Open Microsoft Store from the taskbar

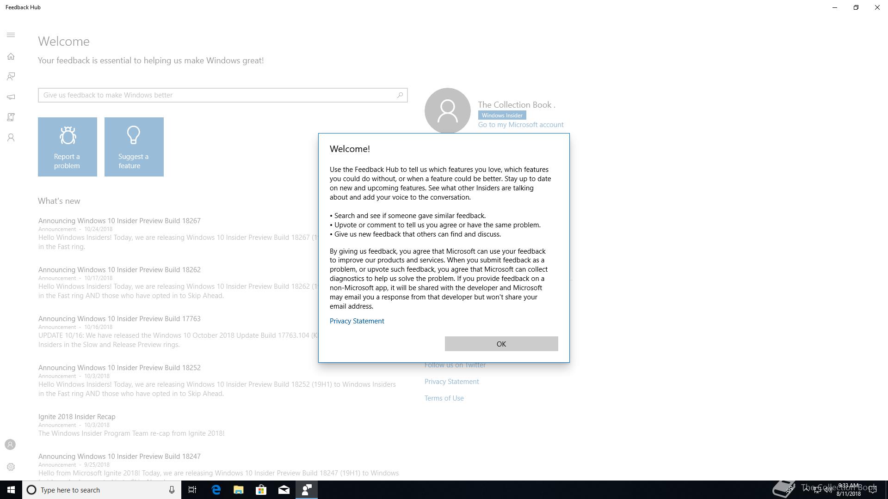[261, 490]
